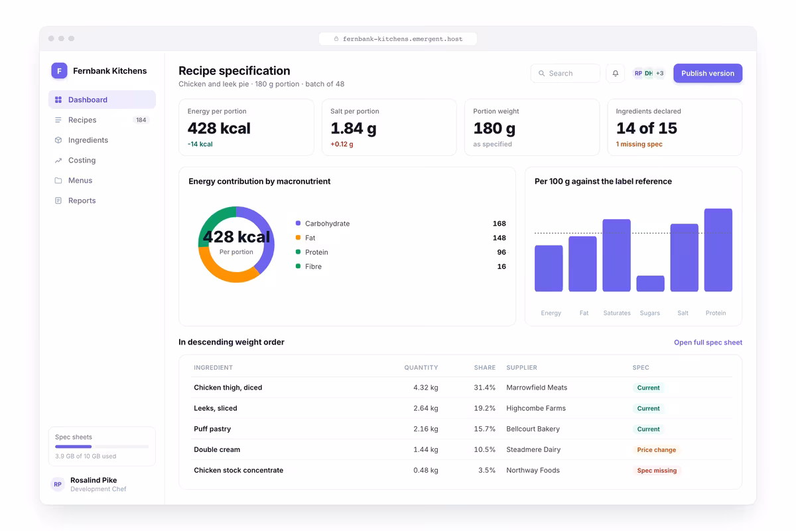Click the Fernbank Kitchens logo icon
Image resolution: width=796 pixels, height=531 pixels.
pos(59,71)
